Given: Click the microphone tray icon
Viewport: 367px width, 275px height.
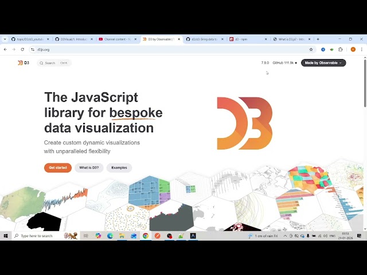Looking at the screenshot, I should click(x=308, y=236).
